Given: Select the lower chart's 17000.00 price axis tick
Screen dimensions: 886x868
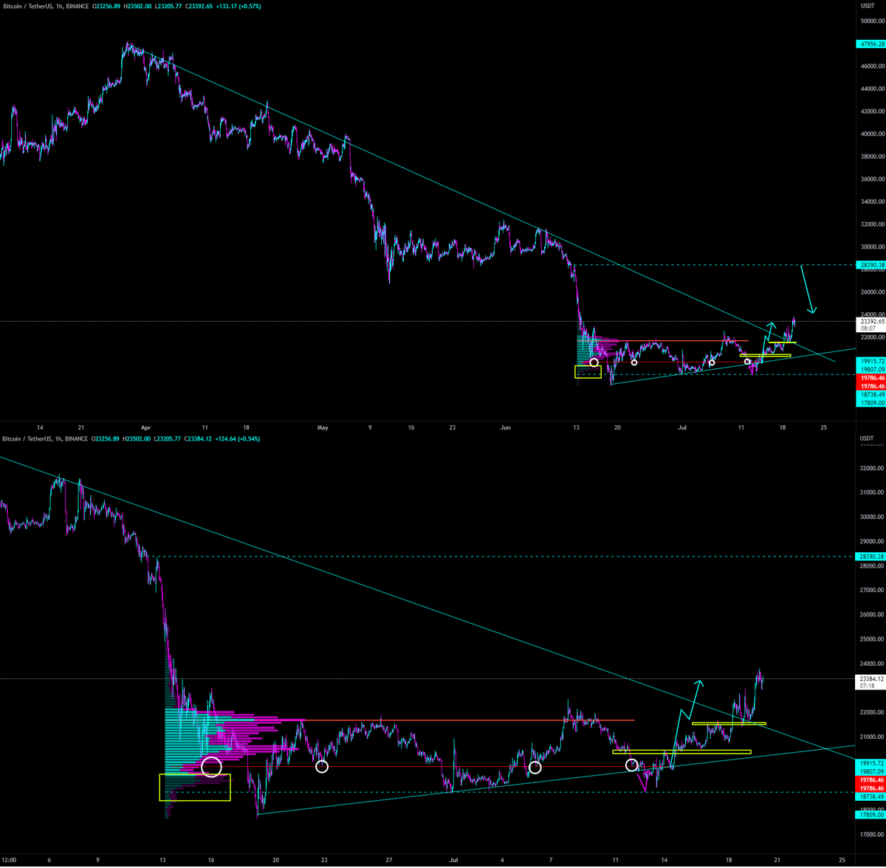Looking at the screenshot, I should coord(873,836).
